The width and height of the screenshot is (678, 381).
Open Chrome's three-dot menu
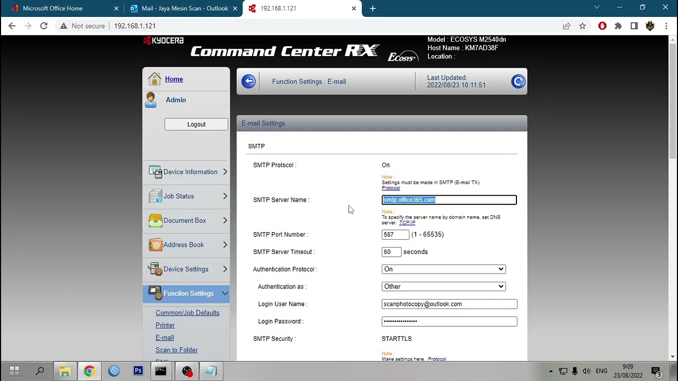[x=666, y=26]
